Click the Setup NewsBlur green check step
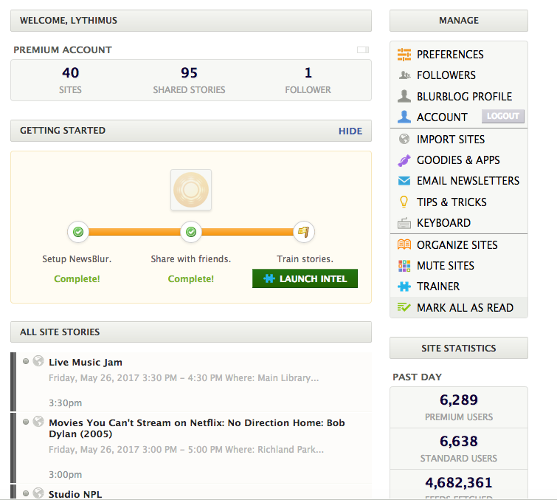Screen dimensions: 557x500 click(x=78, y=232)
